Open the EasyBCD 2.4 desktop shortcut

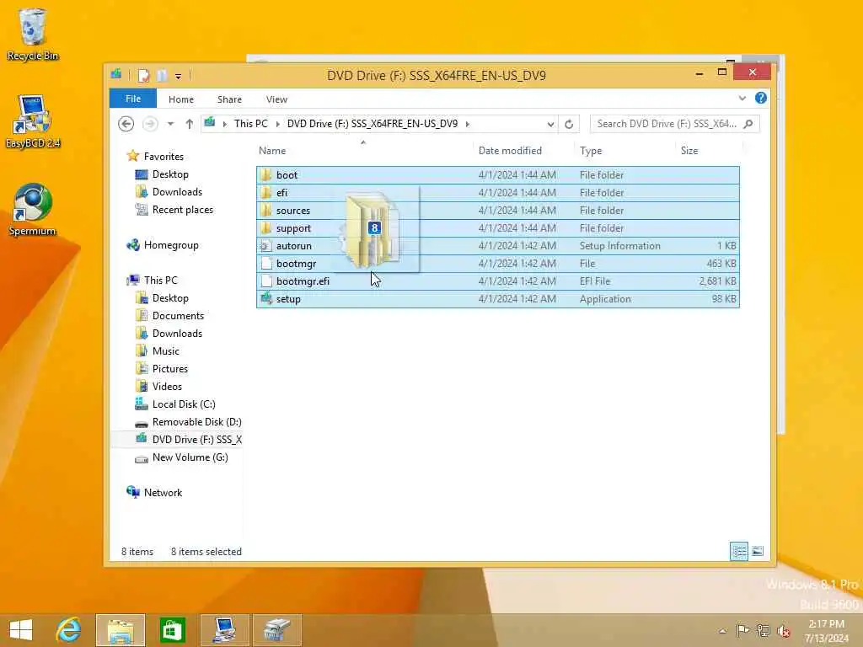(33, 121)
